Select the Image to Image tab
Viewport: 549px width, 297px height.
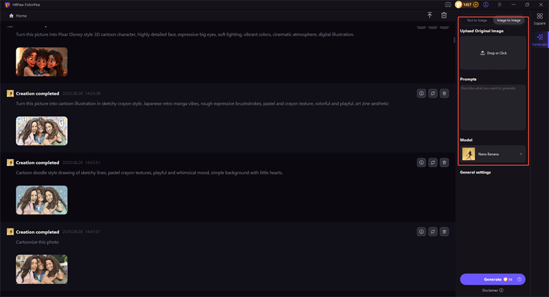click(x=509, y=21)
